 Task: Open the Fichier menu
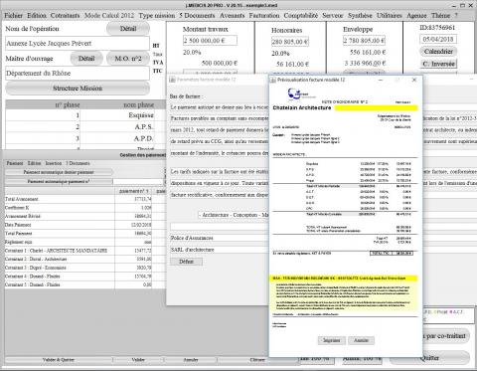pos(13,16)
